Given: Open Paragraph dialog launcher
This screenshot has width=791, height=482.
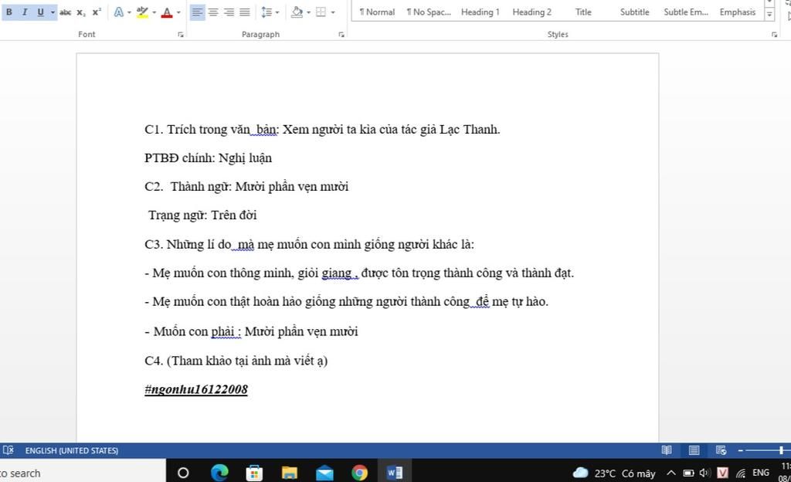Looking at the screenshot, I should point(341,34).
